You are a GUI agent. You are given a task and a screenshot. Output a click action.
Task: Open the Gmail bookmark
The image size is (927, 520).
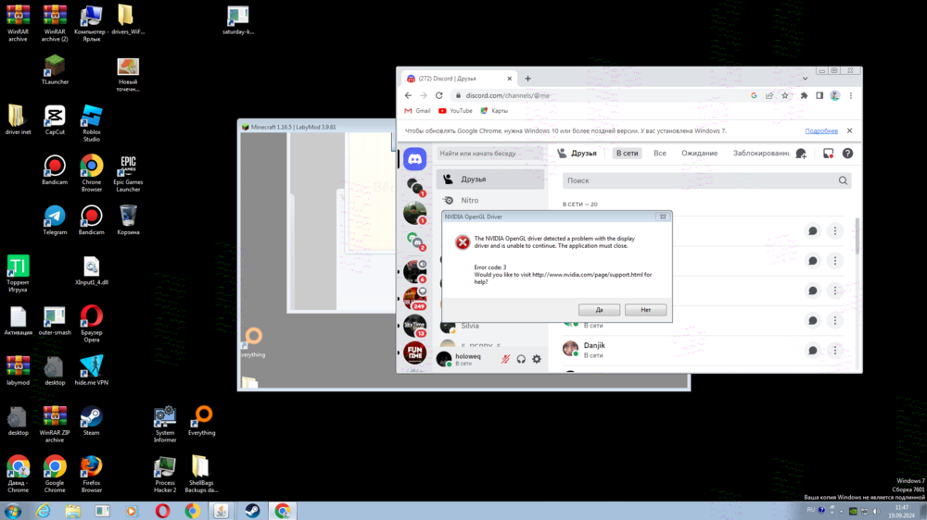(417, 111)
